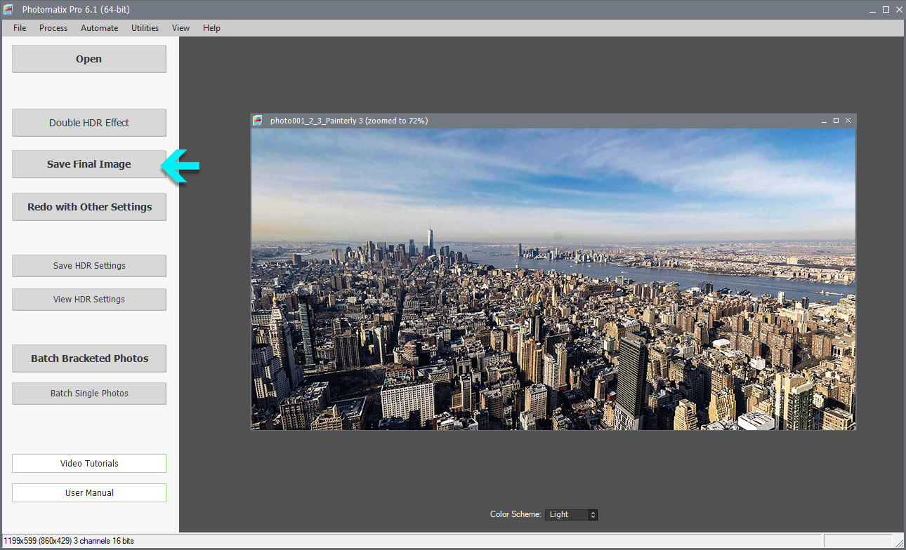Apply Double HDR Effect
Viewport: 906px width, 550px height.
click(x=89, y=123)
